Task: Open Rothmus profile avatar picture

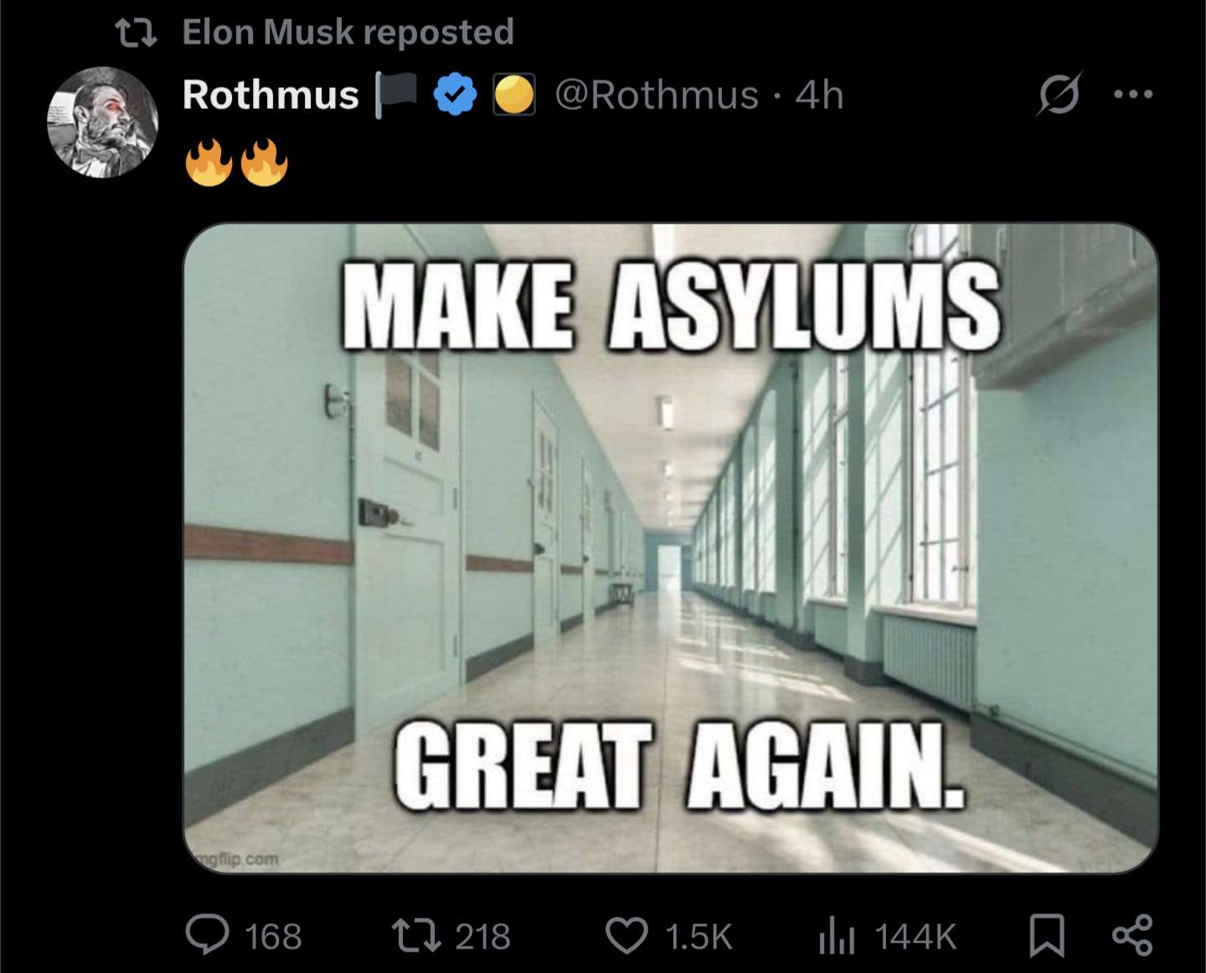Action: (102, 122)
